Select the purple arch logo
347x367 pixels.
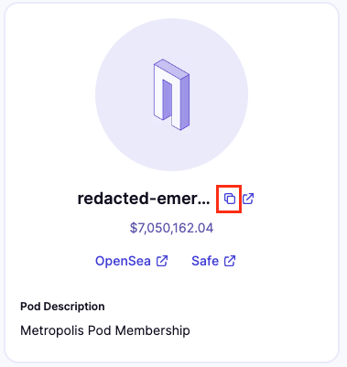click(x=171, y=94)
